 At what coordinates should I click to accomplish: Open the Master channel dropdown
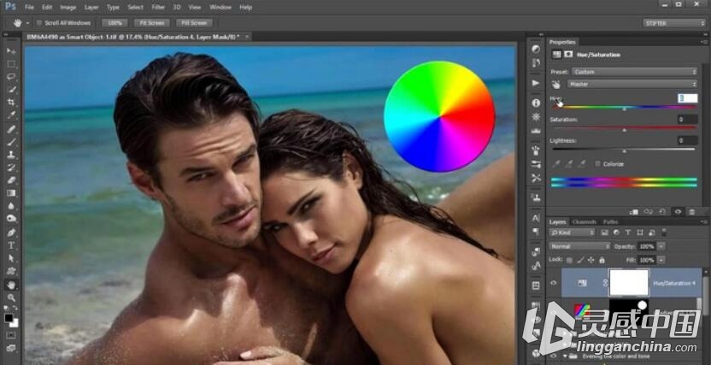[632, 84]
